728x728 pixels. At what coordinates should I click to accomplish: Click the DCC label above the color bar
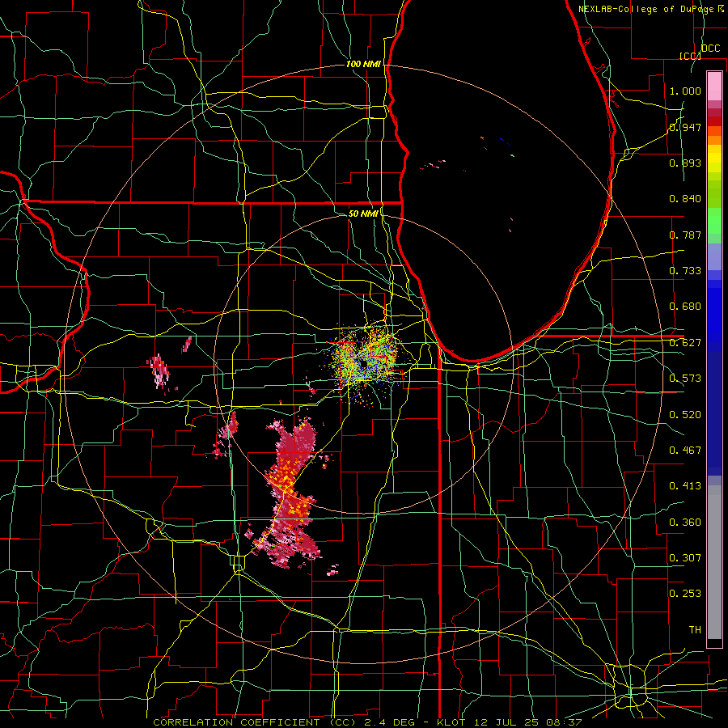[710, 48]
